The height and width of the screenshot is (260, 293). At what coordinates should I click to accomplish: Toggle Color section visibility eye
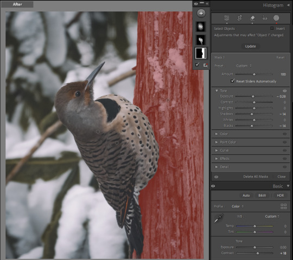coord(284,134)
